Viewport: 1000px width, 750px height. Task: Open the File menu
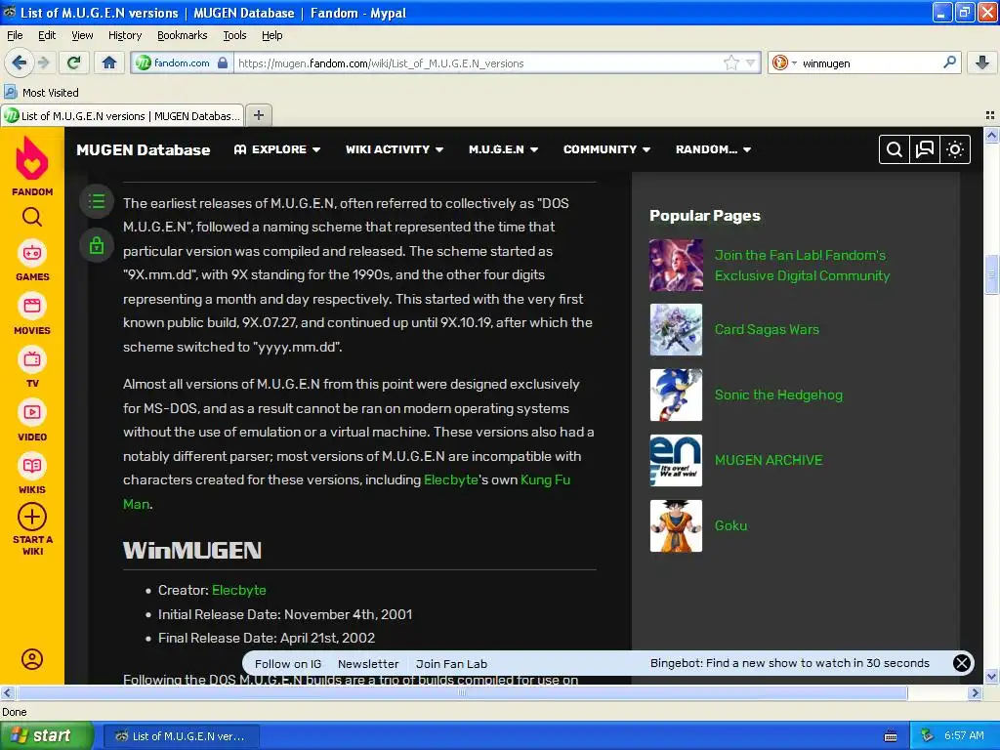tap(15, 35)
